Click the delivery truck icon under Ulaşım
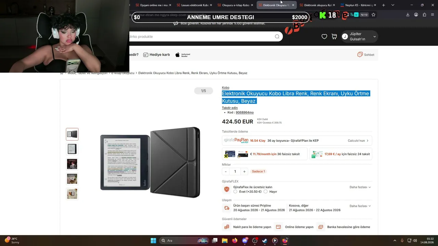 227,208
